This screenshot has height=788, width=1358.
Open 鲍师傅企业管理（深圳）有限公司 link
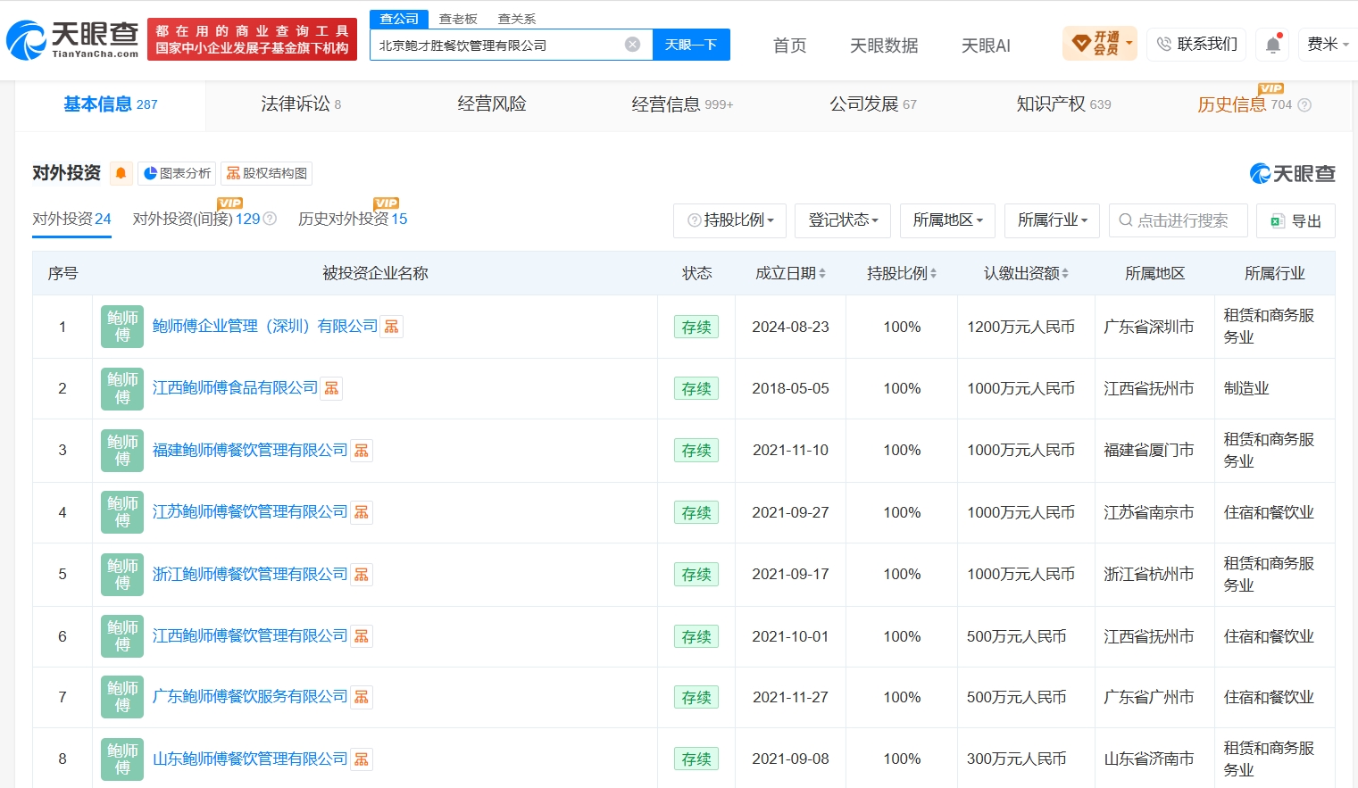click(265, 327)
